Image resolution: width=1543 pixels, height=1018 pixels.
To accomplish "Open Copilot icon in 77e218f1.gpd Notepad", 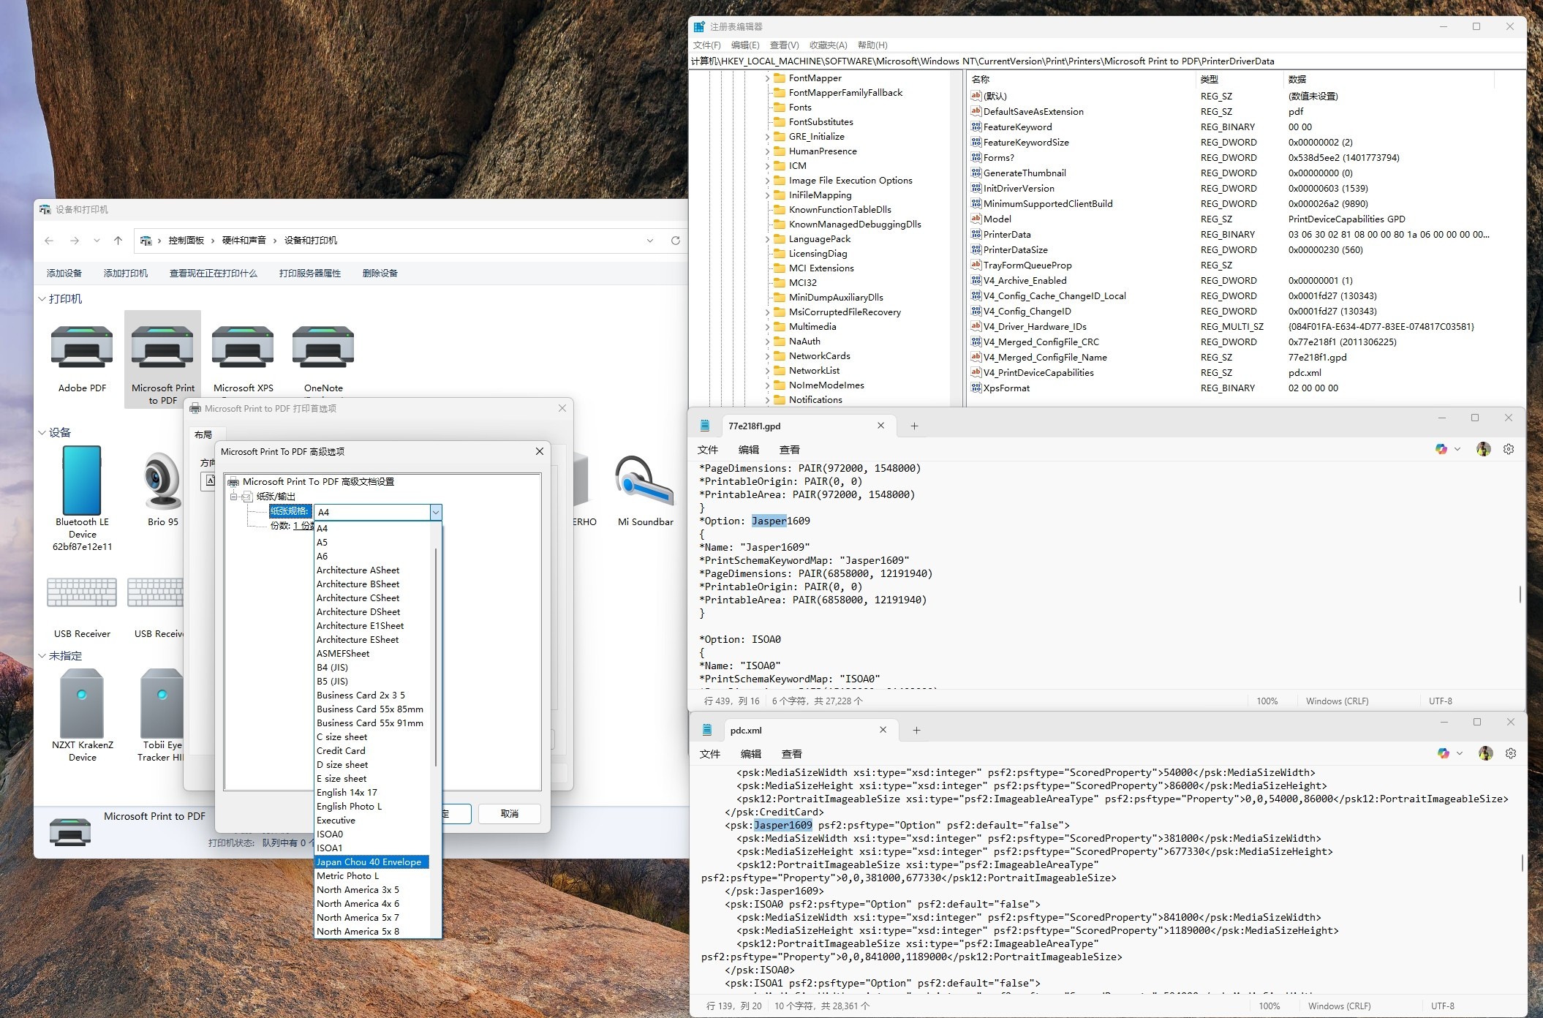I will coord(1441,449).
